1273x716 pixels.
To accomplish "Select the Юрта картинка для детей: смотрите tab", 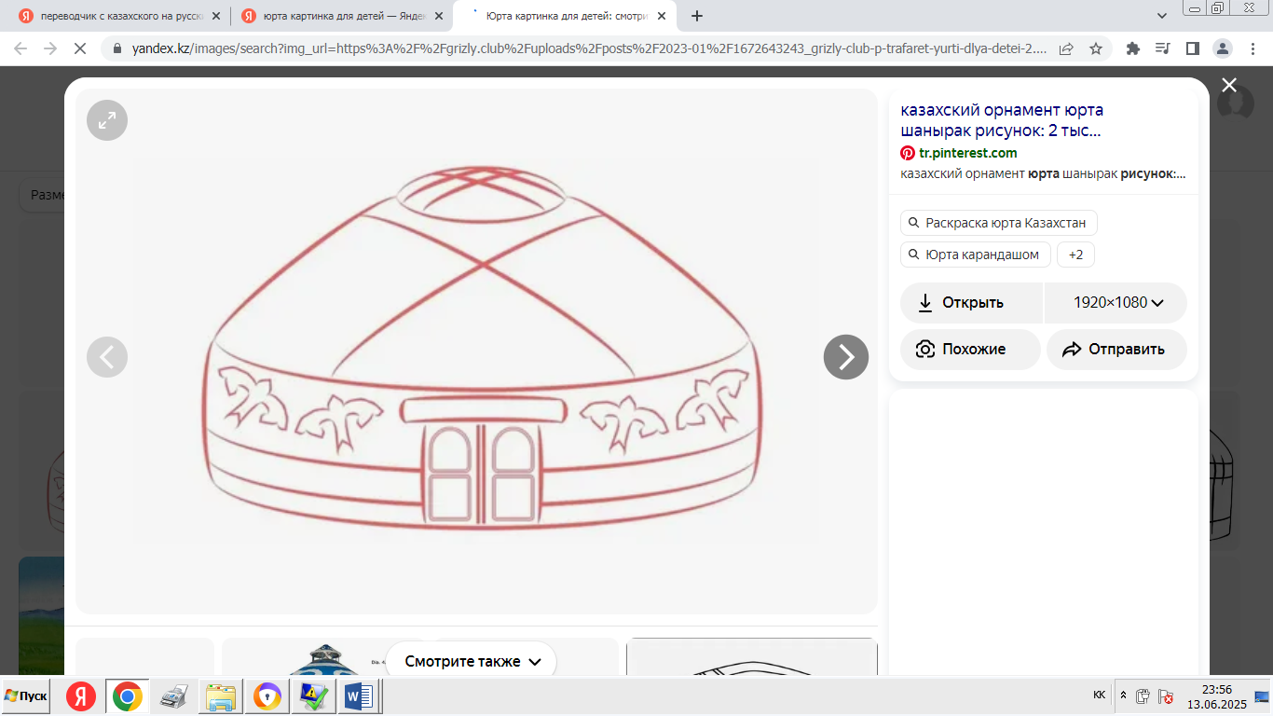I will coord(565,16).
